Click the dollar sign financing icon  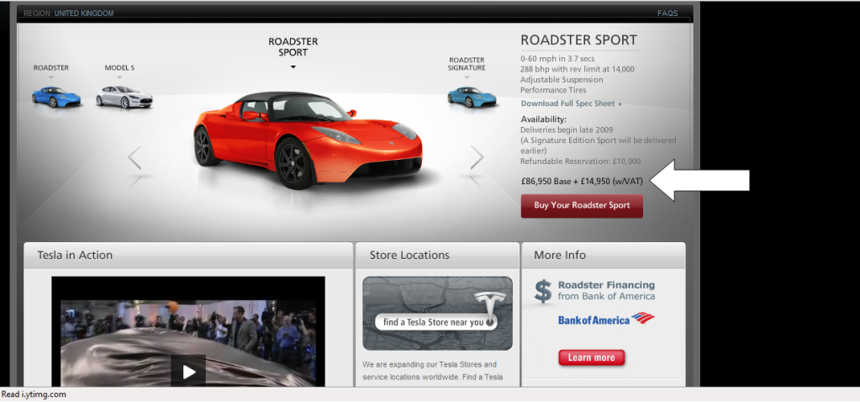pos(542,291)
